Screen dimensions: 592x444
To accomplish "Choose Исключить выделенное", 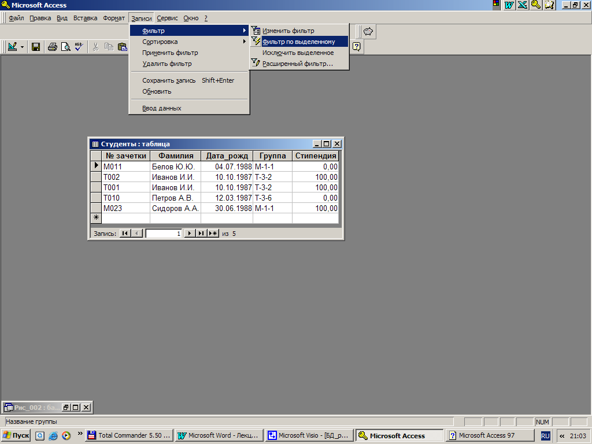I will (299, 53).
